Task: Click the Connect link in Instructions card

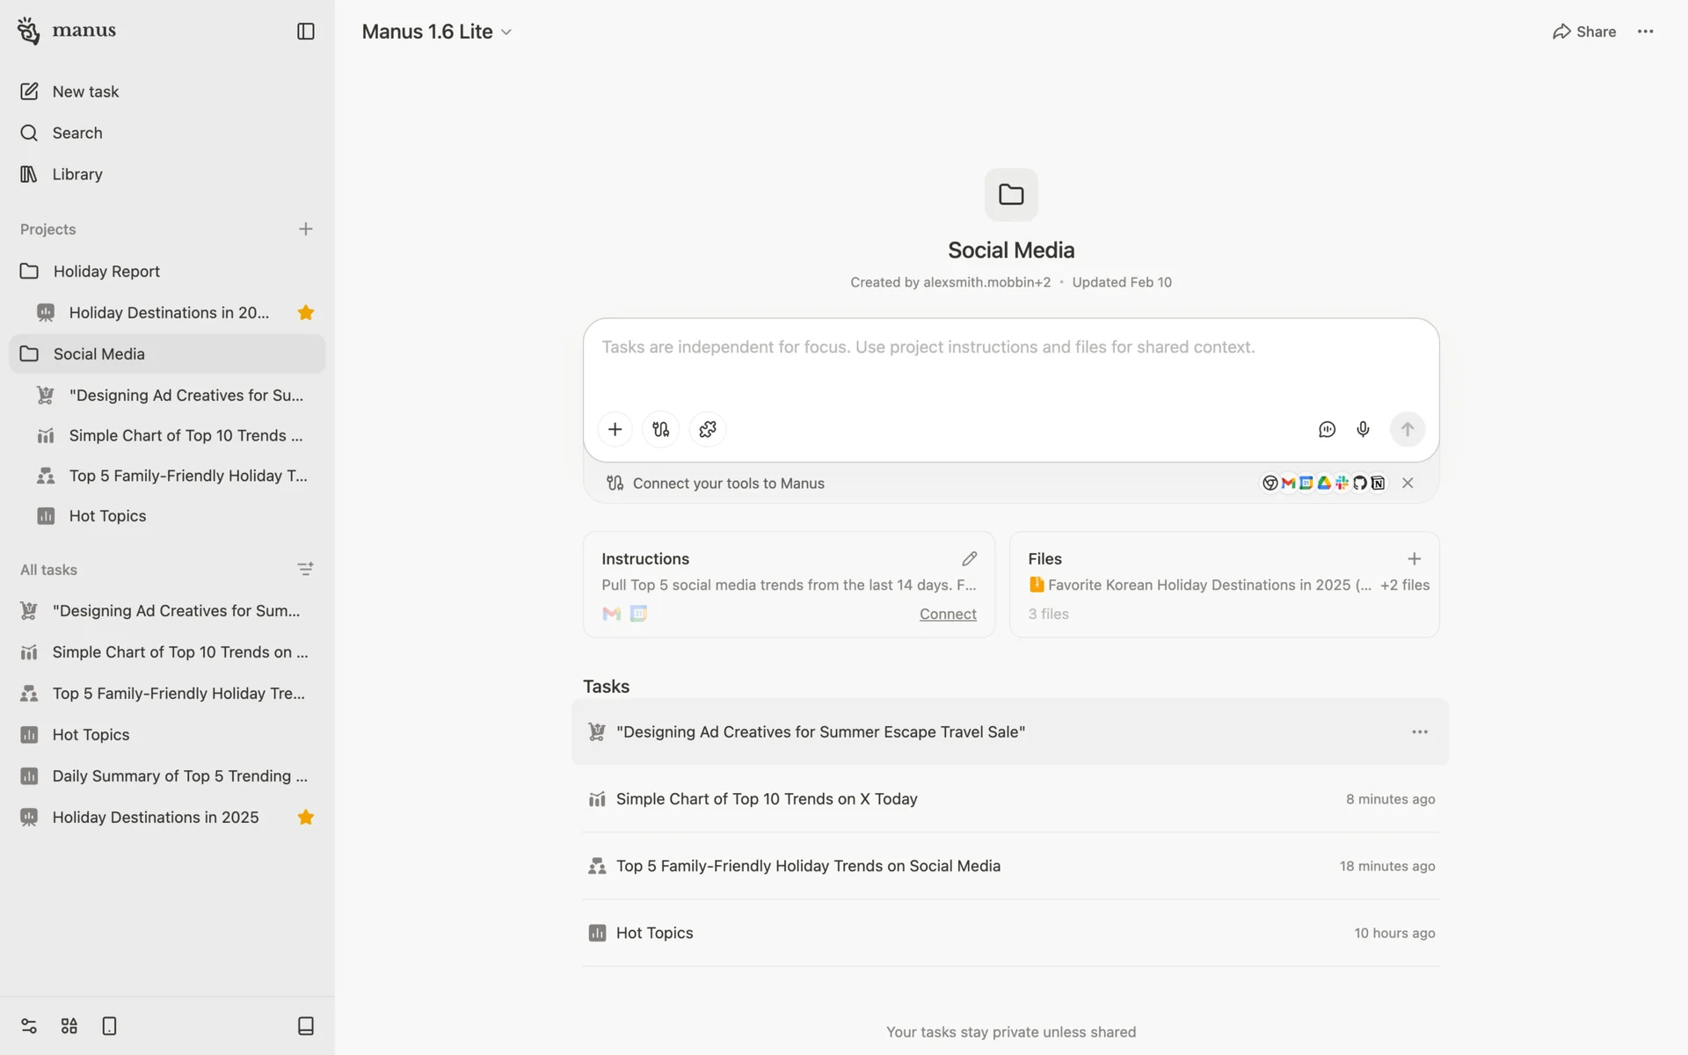Action: pyautogui.click(x=947, y=614)
